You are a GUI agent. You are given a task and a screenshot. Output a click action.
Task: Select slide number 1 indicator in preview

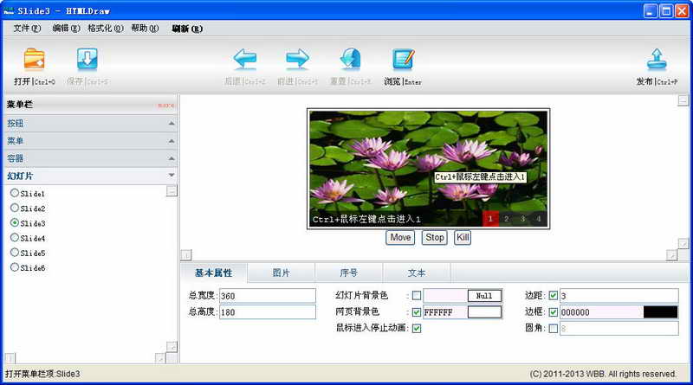[490, 220]
